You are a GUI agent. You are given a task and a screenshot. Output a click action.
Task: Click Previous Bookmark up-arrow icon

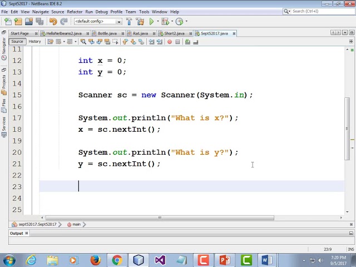(x=125, y=42)
